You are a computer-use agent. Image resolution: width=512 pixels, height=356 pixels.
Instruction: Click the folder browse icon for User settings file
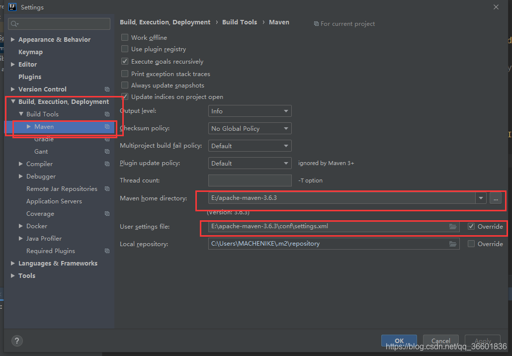(452, 226)
